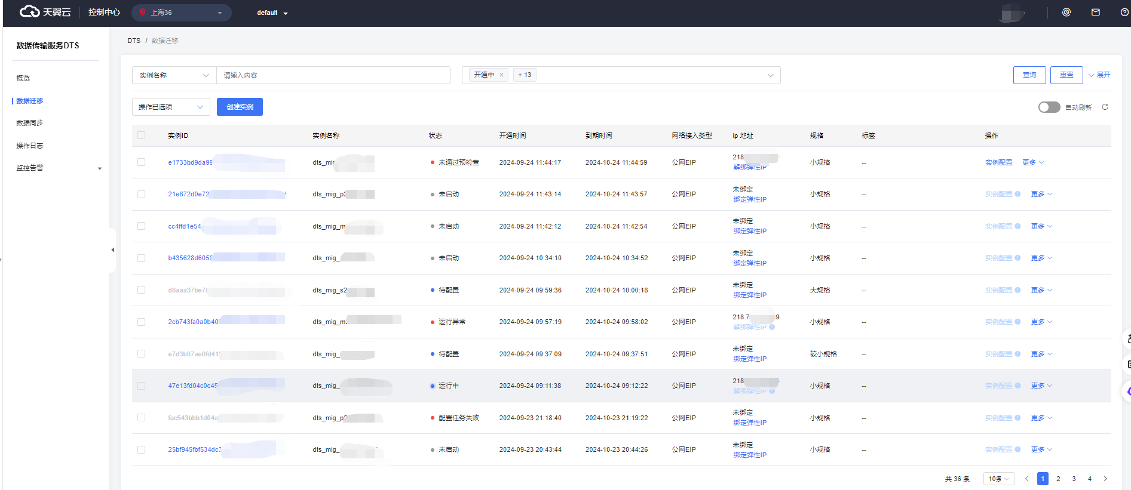Open 实例配置 for e1733bd9da99 row
Viewport: 1131px width, 490px height.
[998, 162]
